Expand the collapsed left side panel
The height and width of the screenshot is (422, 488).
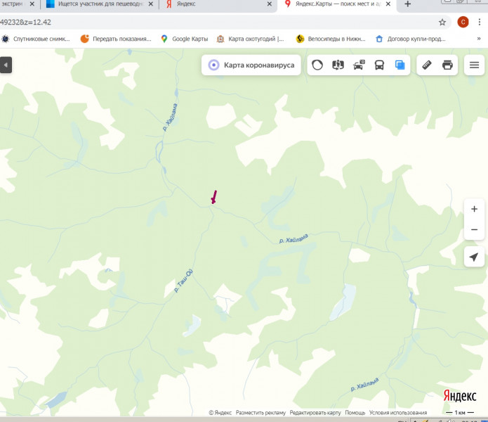tap(6, 65)
